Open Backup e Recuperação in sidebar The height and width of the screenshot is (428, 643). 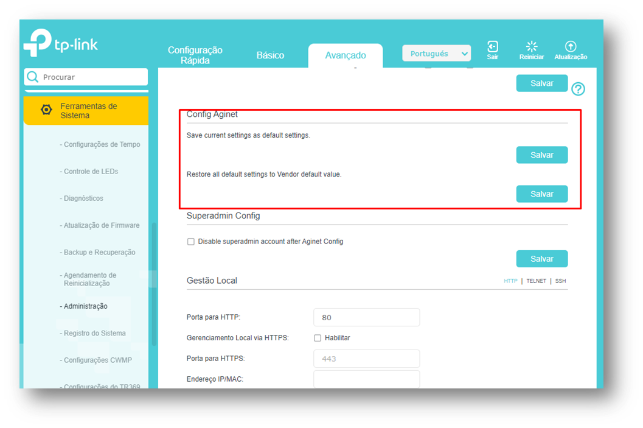(99, 252)
